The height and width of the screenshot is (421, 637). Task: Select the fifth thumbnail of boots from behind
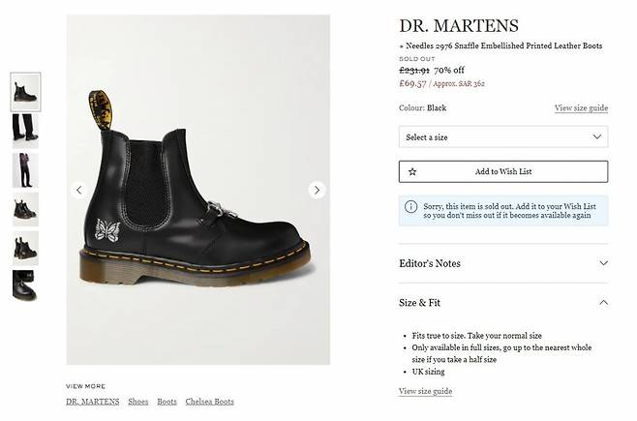pos(25,248)
